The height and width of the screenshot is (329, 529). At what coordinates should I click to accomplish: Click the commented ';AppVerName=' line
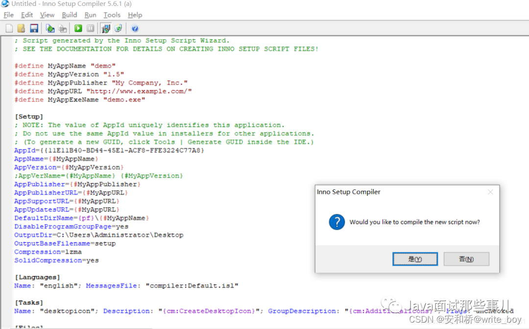99,176
